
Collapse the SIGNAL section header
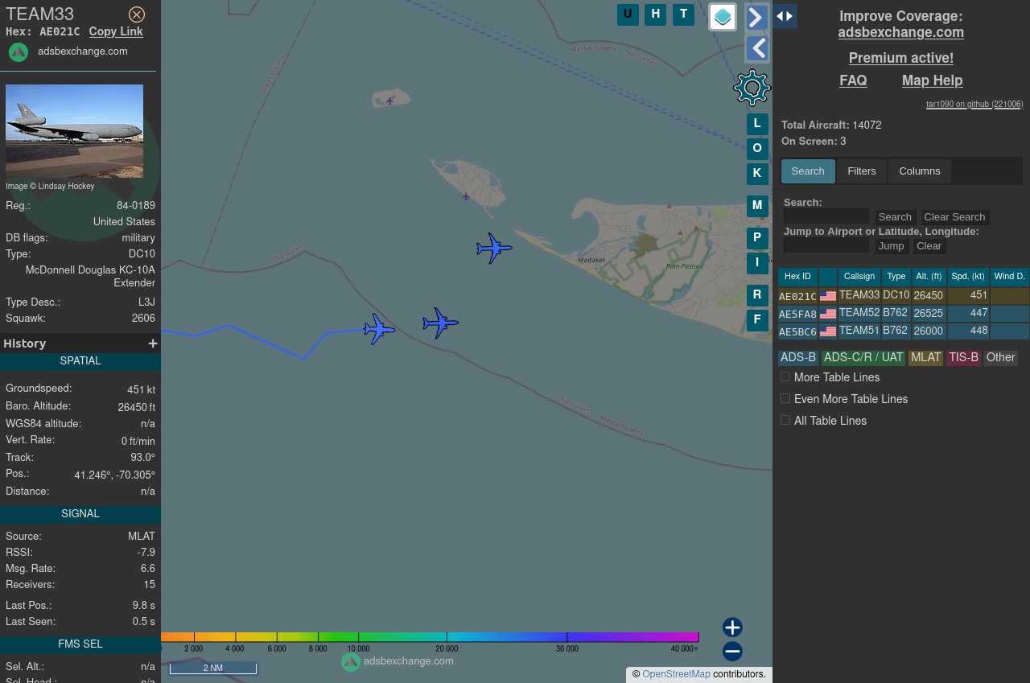(x=80, y=515)
